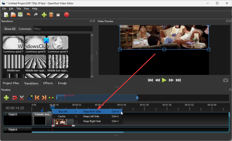Choose Keep Both Sides

(100, 112)
